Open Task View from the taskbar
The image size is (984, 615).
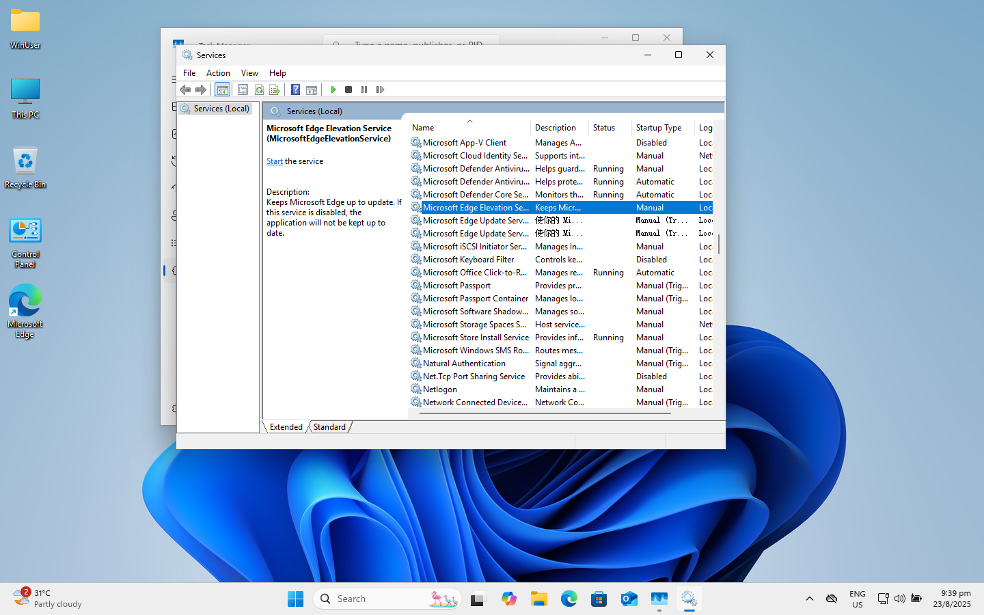click(478, 599)
